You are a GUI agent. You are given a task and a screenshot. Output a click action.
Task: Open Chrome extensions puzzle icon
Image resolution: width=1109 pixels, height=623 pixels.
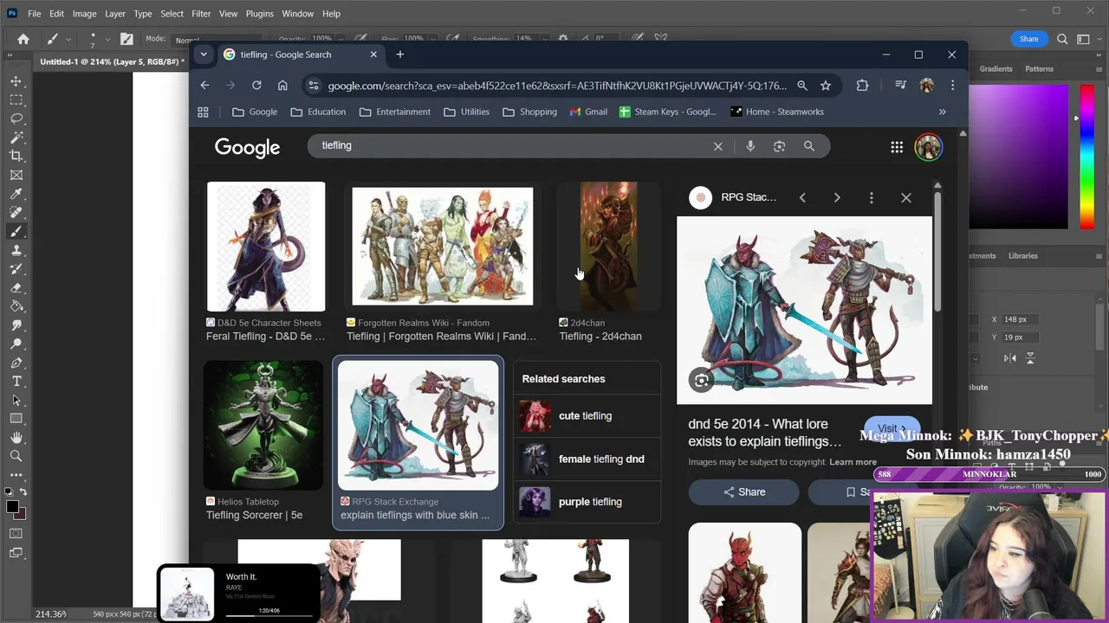pyautogui.click(x=862, y=86)
